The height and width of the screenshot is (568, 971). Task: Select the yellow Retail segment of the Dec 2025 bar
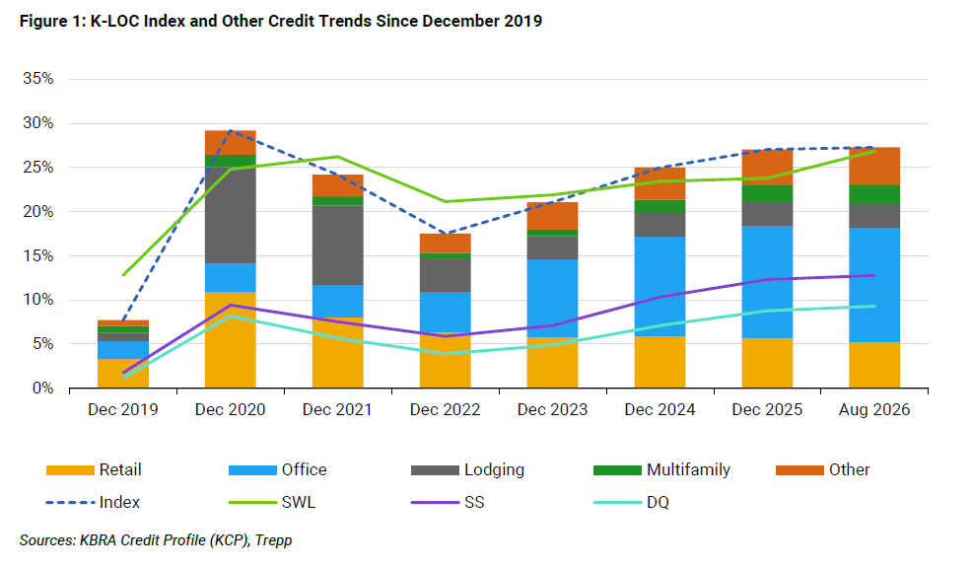767,364
